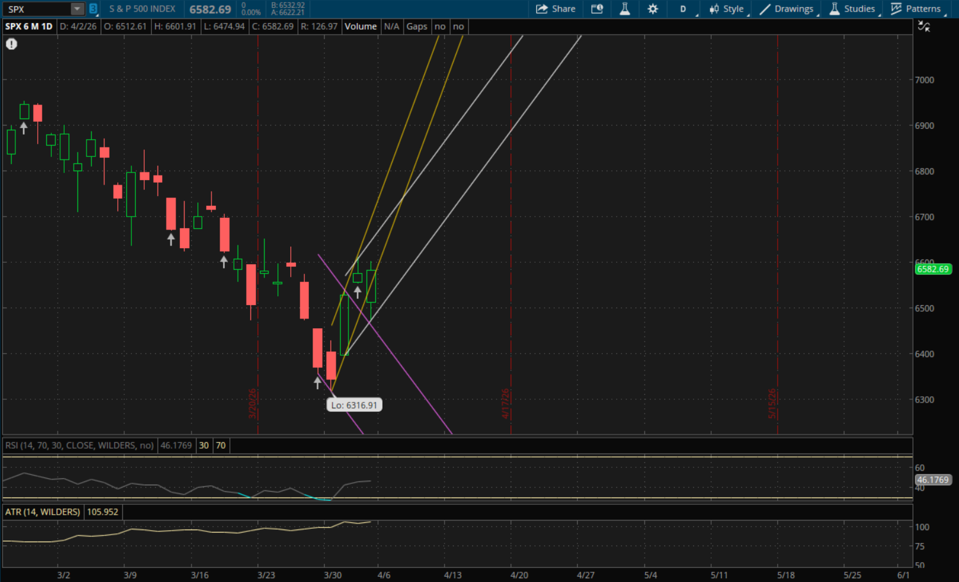
Task: Click the Share chart button
Action: click(x=555, y=9)
